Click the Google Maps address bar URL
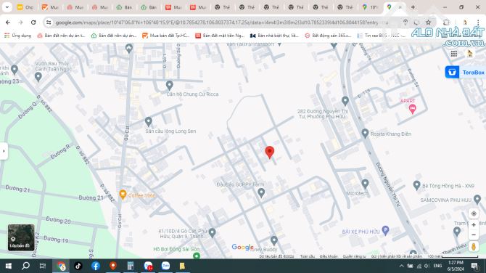 216,23
